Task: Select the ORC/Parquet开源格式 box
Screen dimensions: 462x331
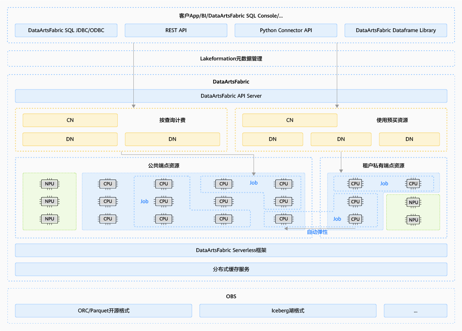Action: coord(104,310)
